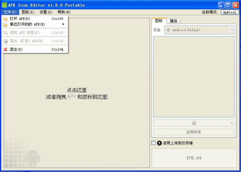Open the 帮助(H) menu
The image size is (241, 172).
tap(64, 12)
